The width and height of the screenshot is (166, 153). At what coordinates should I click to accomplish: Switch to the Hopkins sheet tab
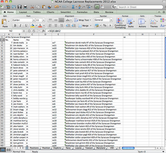pos(57,148)
